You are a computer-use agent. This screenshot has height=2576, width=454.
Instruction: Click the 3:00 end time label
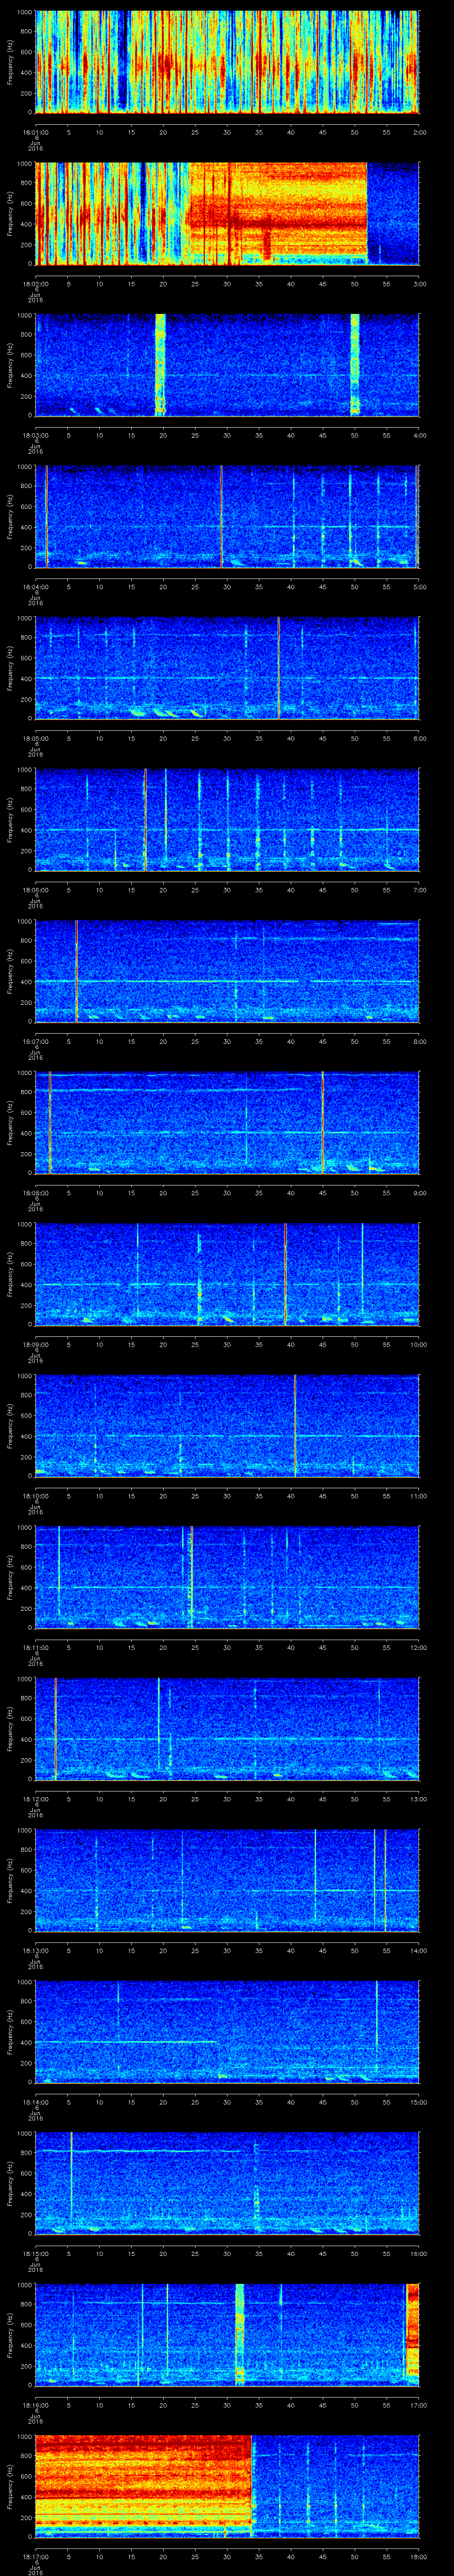[x=419, y=284]
